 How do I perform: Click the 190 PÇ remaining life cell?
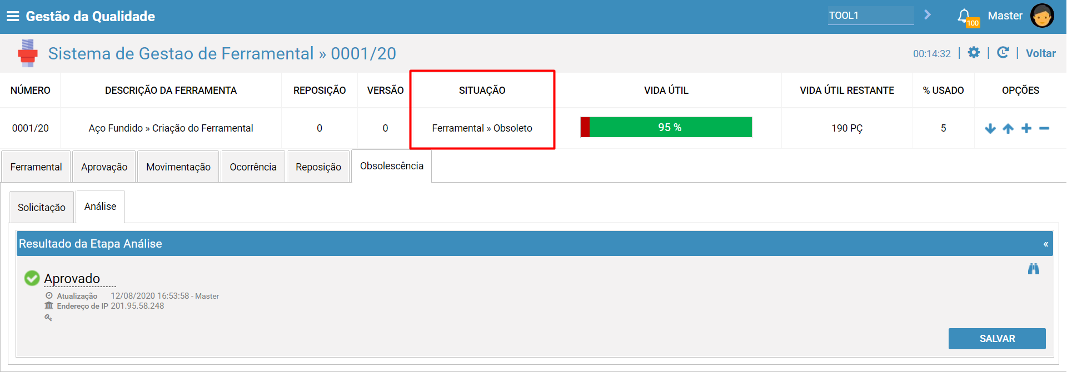847,128
